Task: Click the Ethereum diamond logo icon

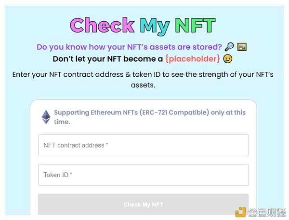Action: [x=46, y=117]
